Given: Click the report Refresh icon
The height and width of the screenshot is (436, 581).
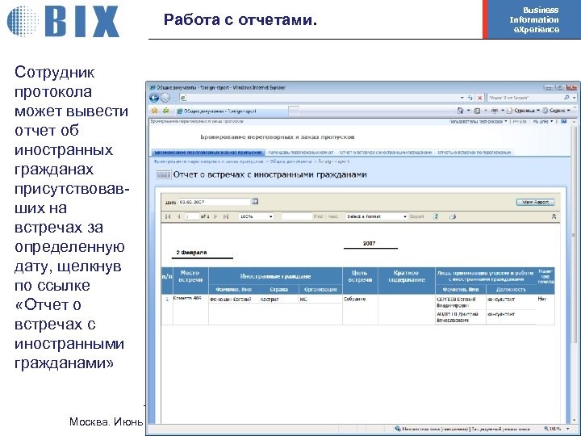Looking at the screenshot, I should pyautogui.click(x=436, y=216).
